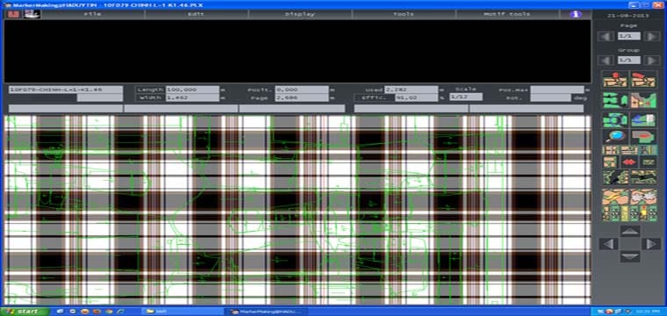Select the second tool icon in the top toolbox row
Image resolution: width=667 pixels, height=316 pixels.
tap(643, 80)
